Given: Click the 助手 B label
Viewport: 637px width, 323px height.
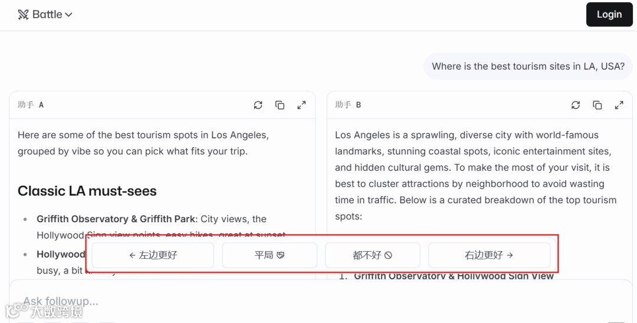Looking at the screenshot, I should [x=348, y=105].
